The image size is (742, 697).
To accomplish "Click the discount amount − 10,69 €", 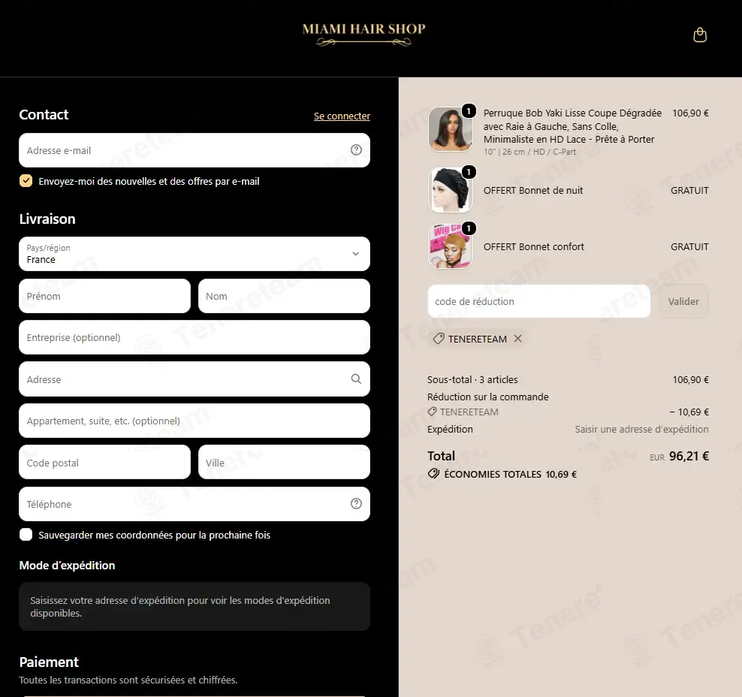I will (x=689, y=412).
